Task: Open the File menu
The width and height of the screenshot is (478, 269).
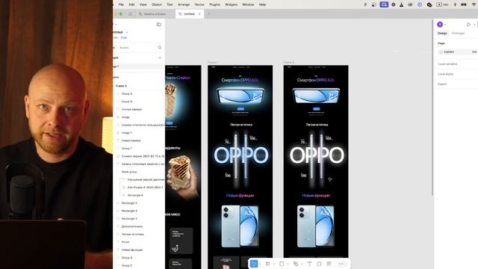Action: tap(121, 4)
